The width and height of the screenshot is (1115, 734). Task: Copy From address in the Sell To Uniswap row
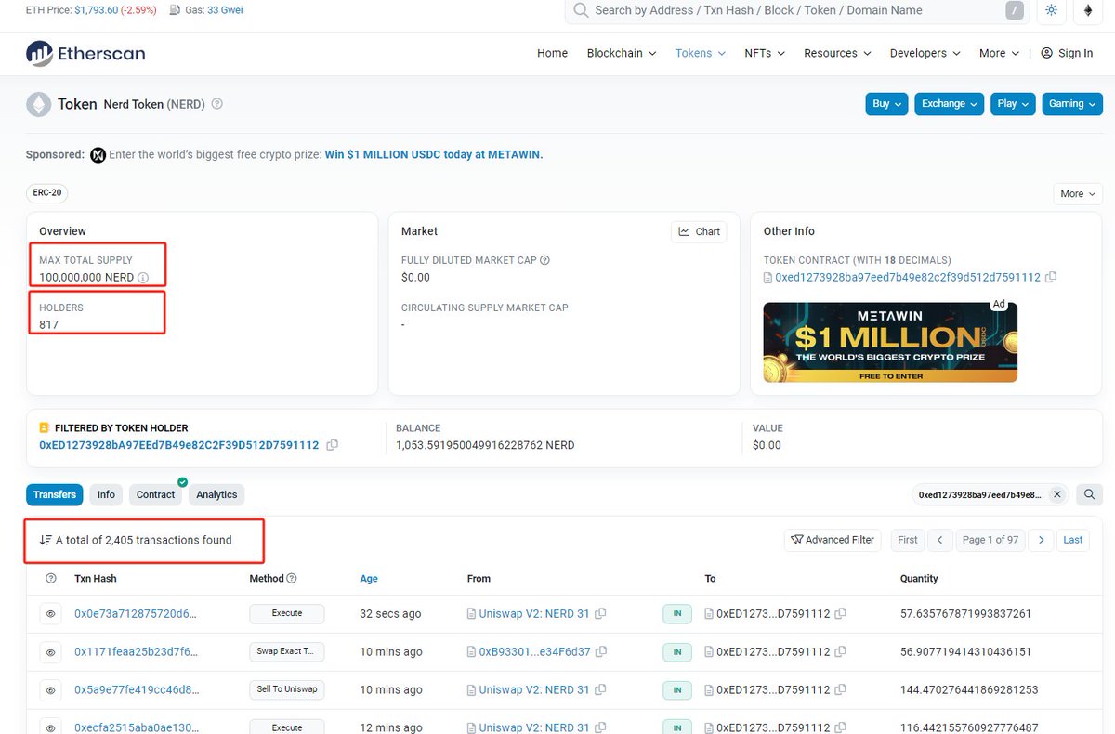pos(600,689)
